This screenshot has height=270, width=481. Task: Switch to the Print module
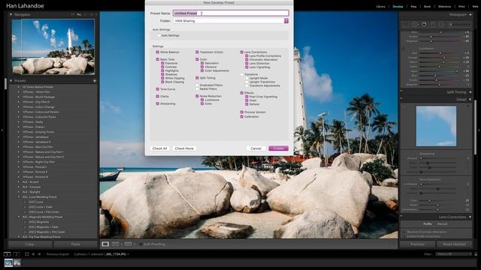[461, 7]
